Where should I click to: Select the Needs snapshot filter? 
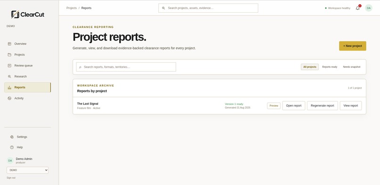pyautogui.click(x=352, y=67)
